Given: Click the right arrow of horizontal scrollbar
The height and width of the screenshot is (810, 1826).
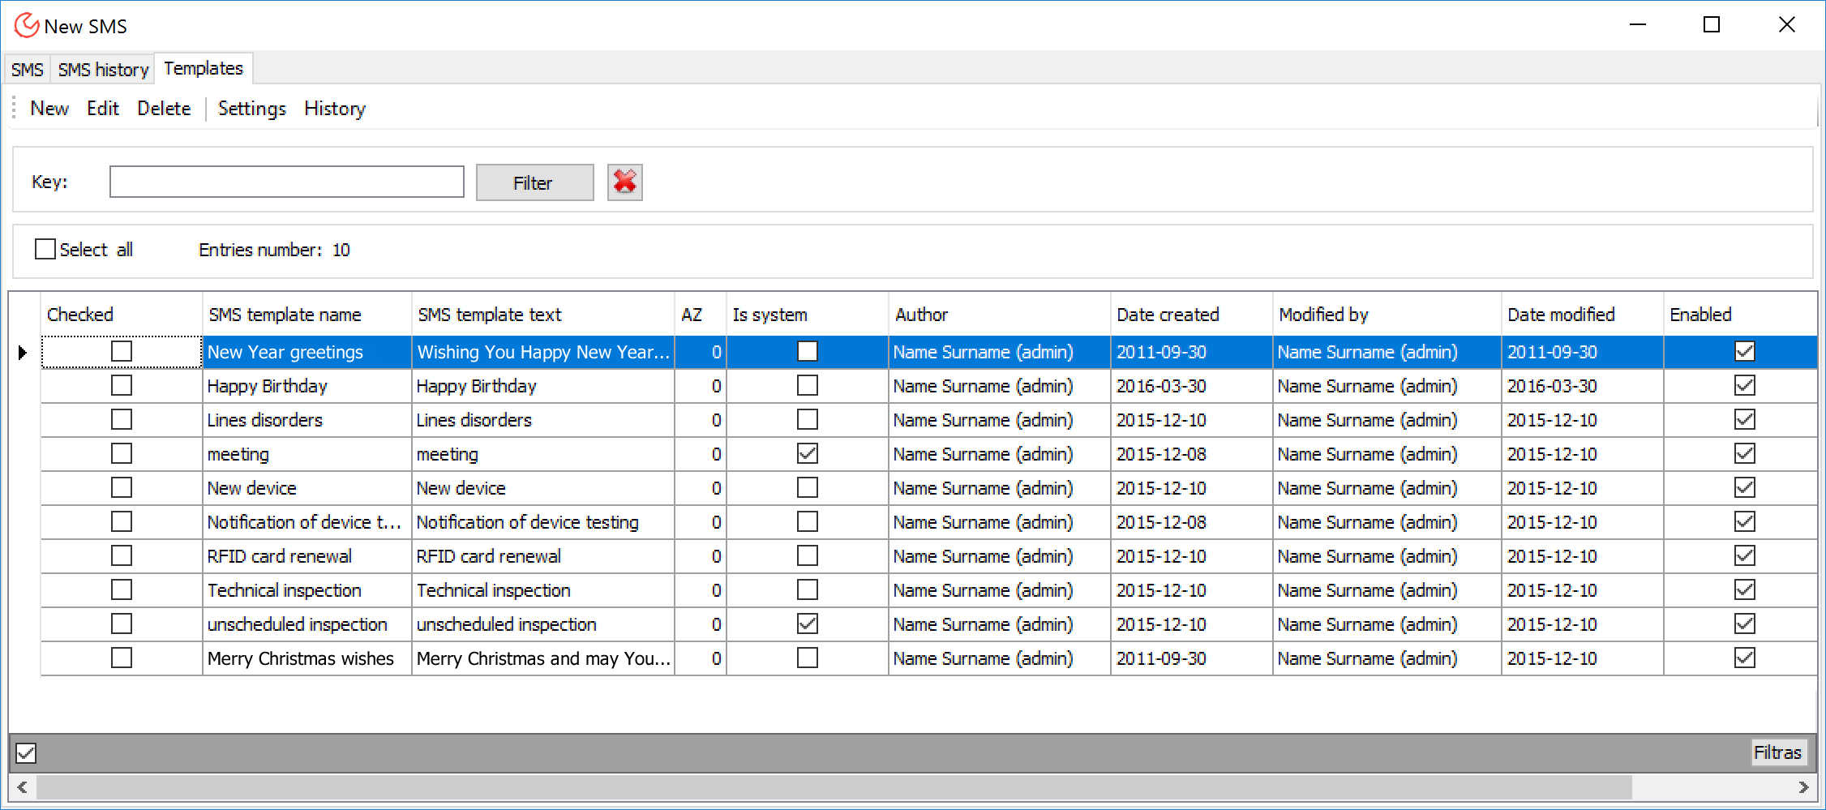Looking at the screenshot, I should [x=1803, y=786].
